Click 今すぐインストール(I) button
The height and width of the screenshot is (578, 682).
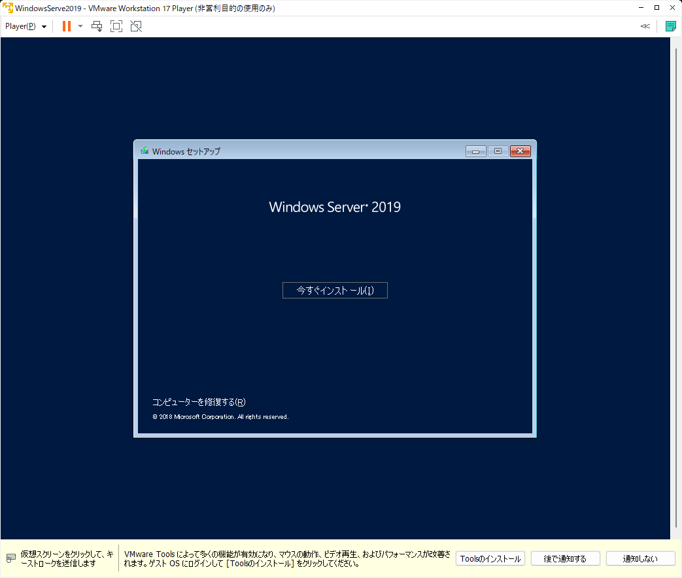point(335,290)
